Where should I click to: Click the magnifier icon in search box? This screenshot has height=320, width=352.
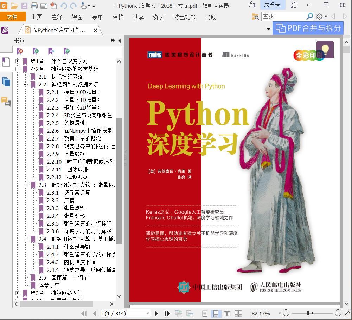click(309, 17)
